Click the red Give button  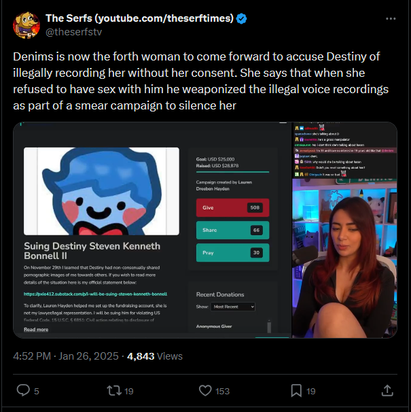point(232,207)
